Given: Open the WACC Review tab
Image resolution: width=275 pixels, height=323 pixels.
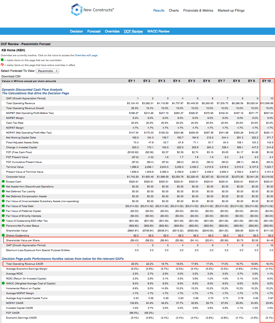Looking at the screenshot, I should point(158,31).
